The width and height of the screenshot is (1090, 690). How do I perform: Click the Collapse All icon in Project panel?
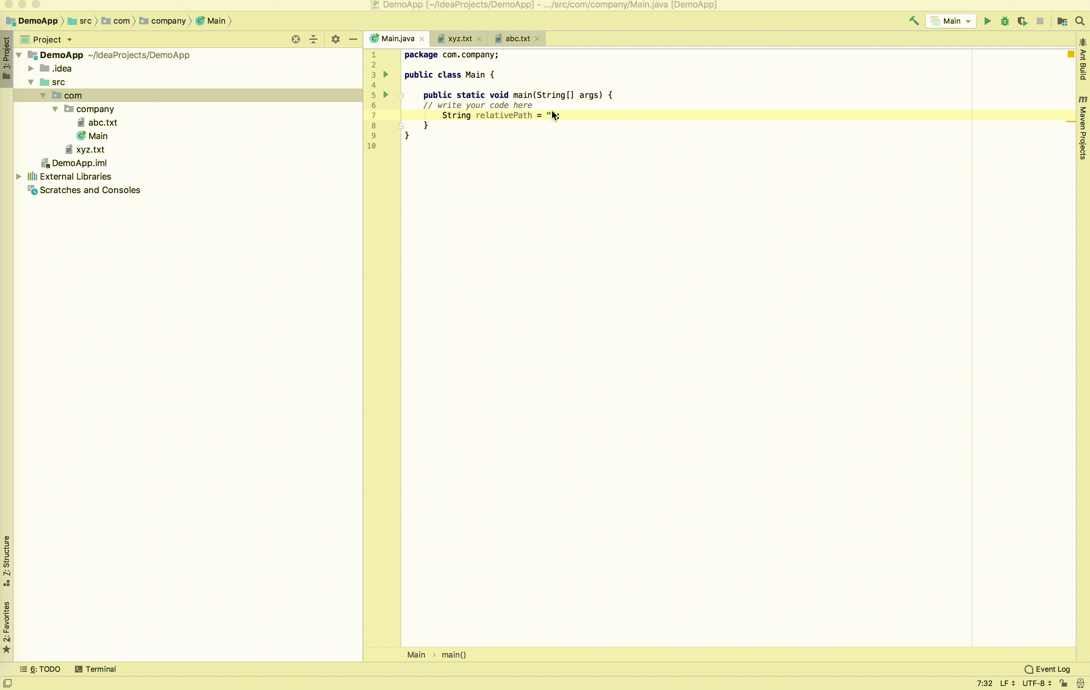point(313,39)
